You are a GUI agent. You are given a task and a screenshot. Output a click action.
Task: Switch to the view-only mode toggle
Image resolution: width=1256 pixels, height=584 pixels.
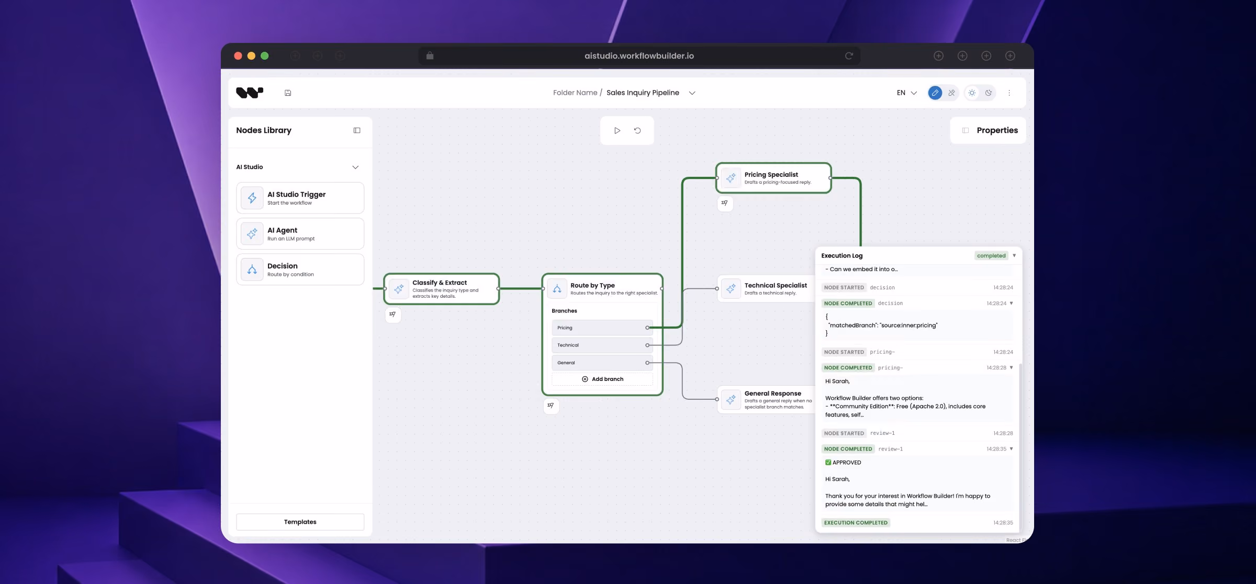pyautogui.click(x=951, y=93)
